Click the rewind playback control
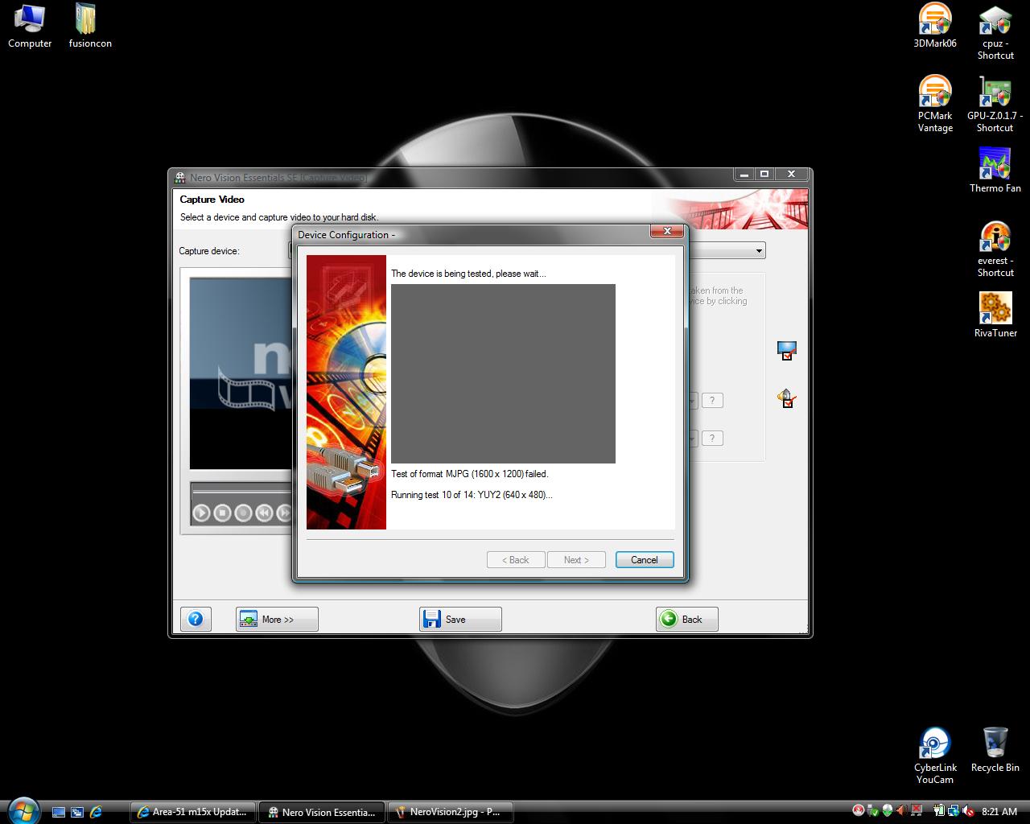Viewport: 1030px width, 824px height. coord(264,513)
